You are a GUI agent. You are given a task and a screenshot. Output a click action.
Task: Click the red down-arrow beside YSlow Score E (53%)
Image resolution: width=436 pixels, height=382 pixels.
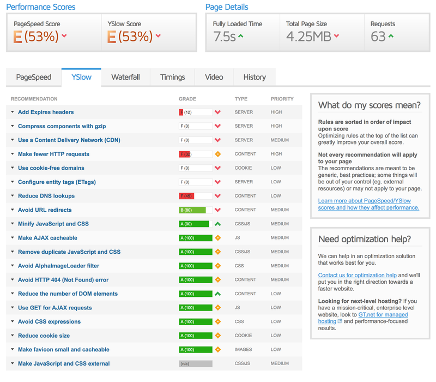[x=158, y=35]
